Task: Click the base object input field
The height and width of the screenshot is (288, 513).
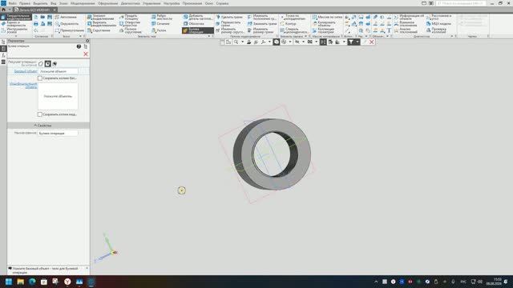Action: (x=59, y=71)
